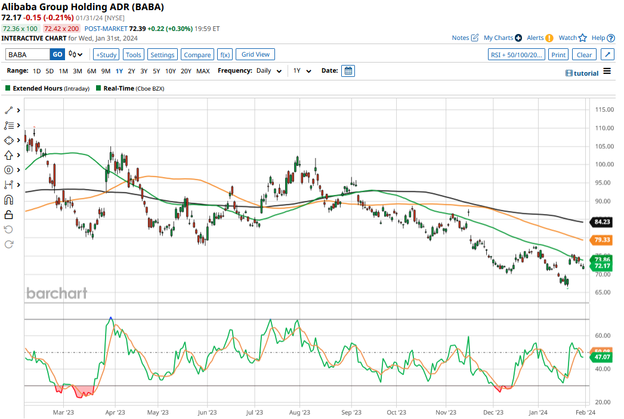Open the hamburger menu beside tutorial

click(x=607, y=72)
